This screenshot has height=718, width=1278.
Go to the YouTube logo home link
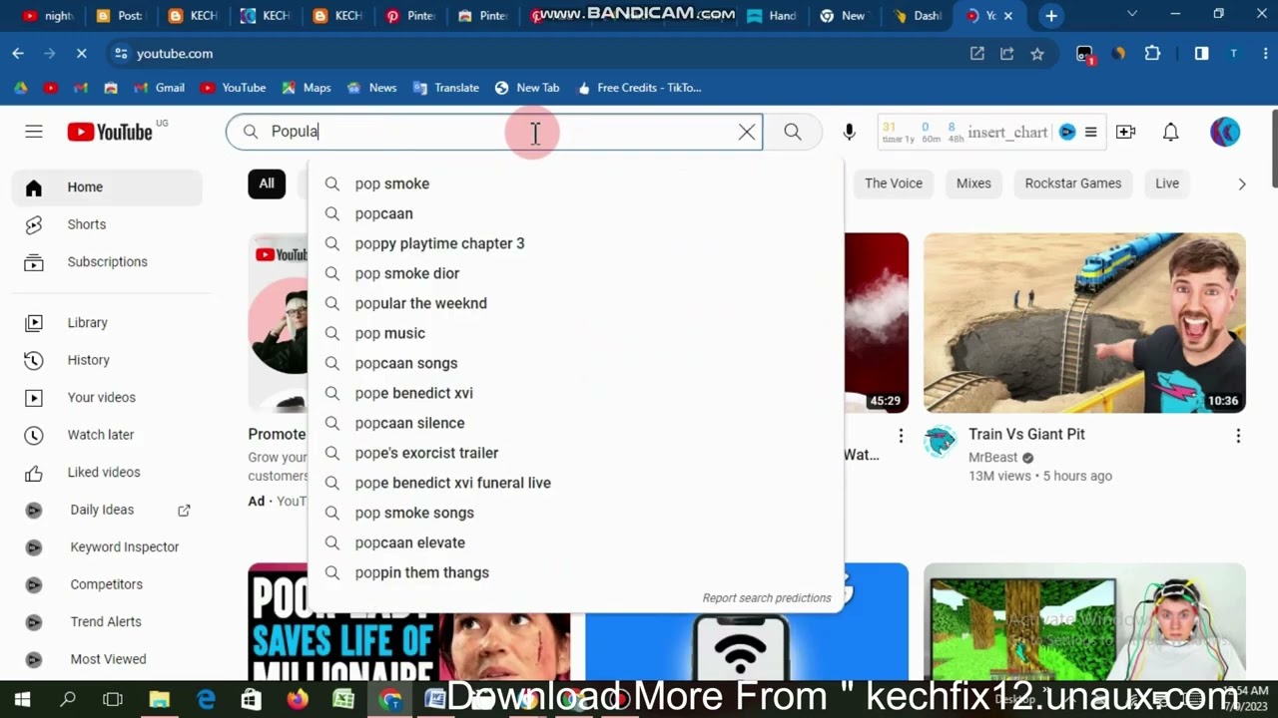(110, 132)
